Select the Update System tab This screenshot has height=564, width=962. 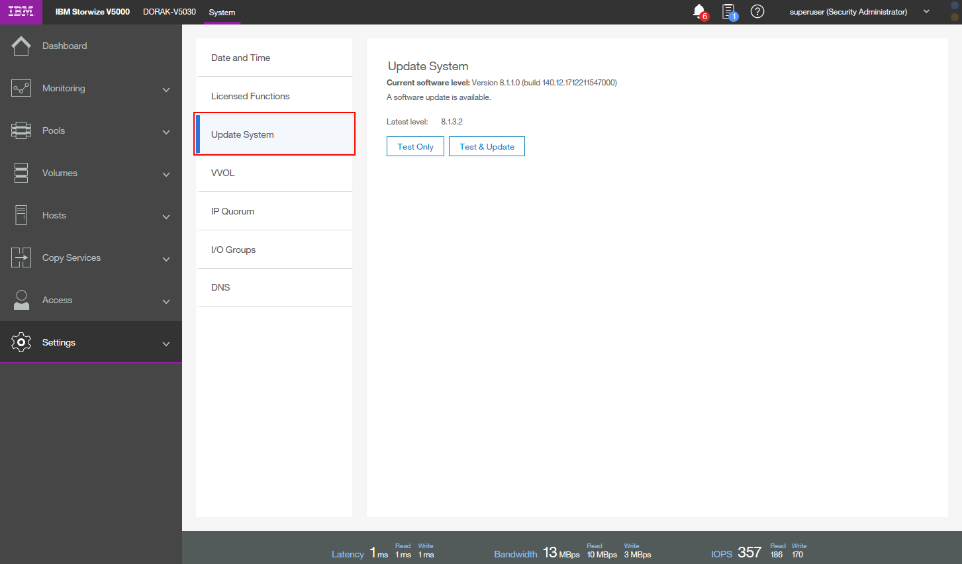click(274, 134)
